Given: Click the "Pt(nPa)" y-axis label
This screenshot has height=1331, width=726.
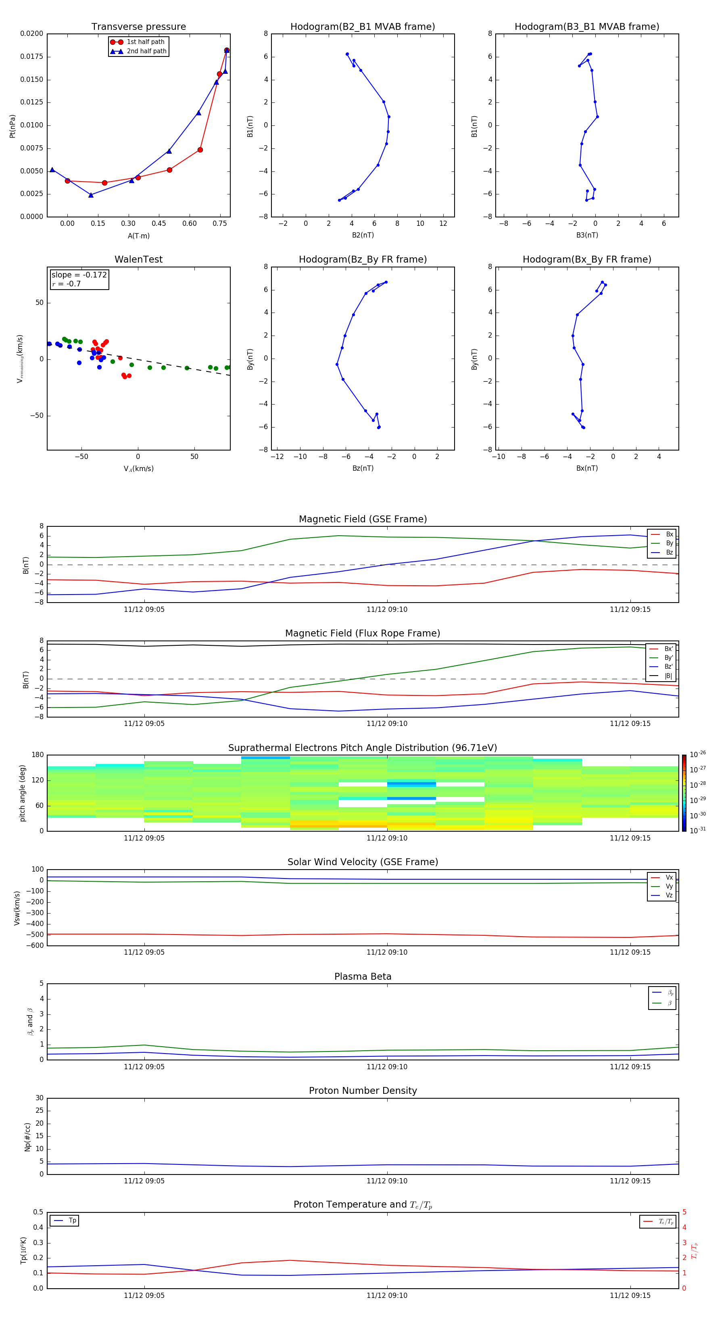Looking at the screenshot, I should point(13,126).
